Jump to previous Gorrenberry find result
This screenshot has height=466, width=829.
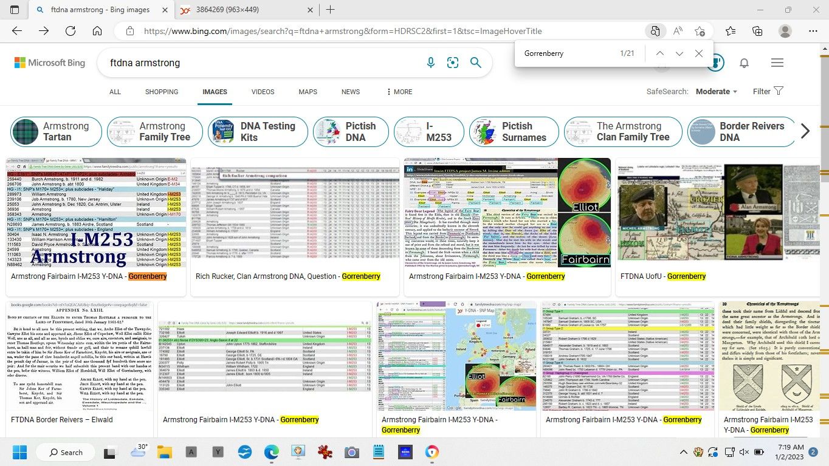click(x=660, y=53)
